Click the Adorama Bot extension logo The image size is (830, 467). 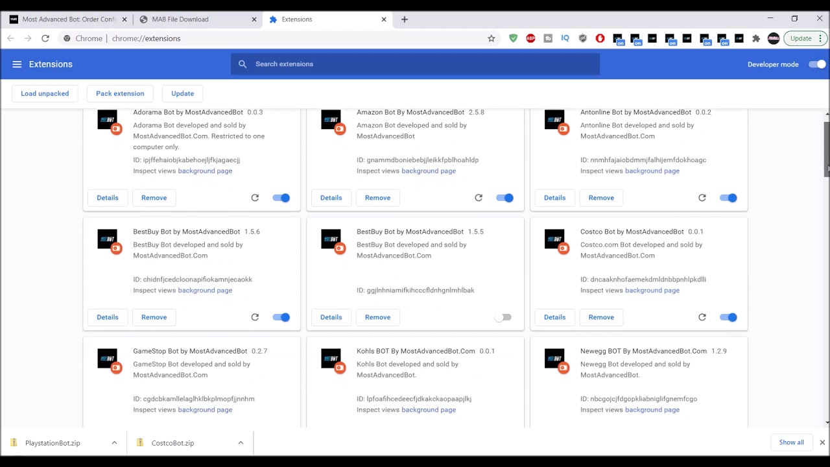pyautogui.click(x=108, y=120)
